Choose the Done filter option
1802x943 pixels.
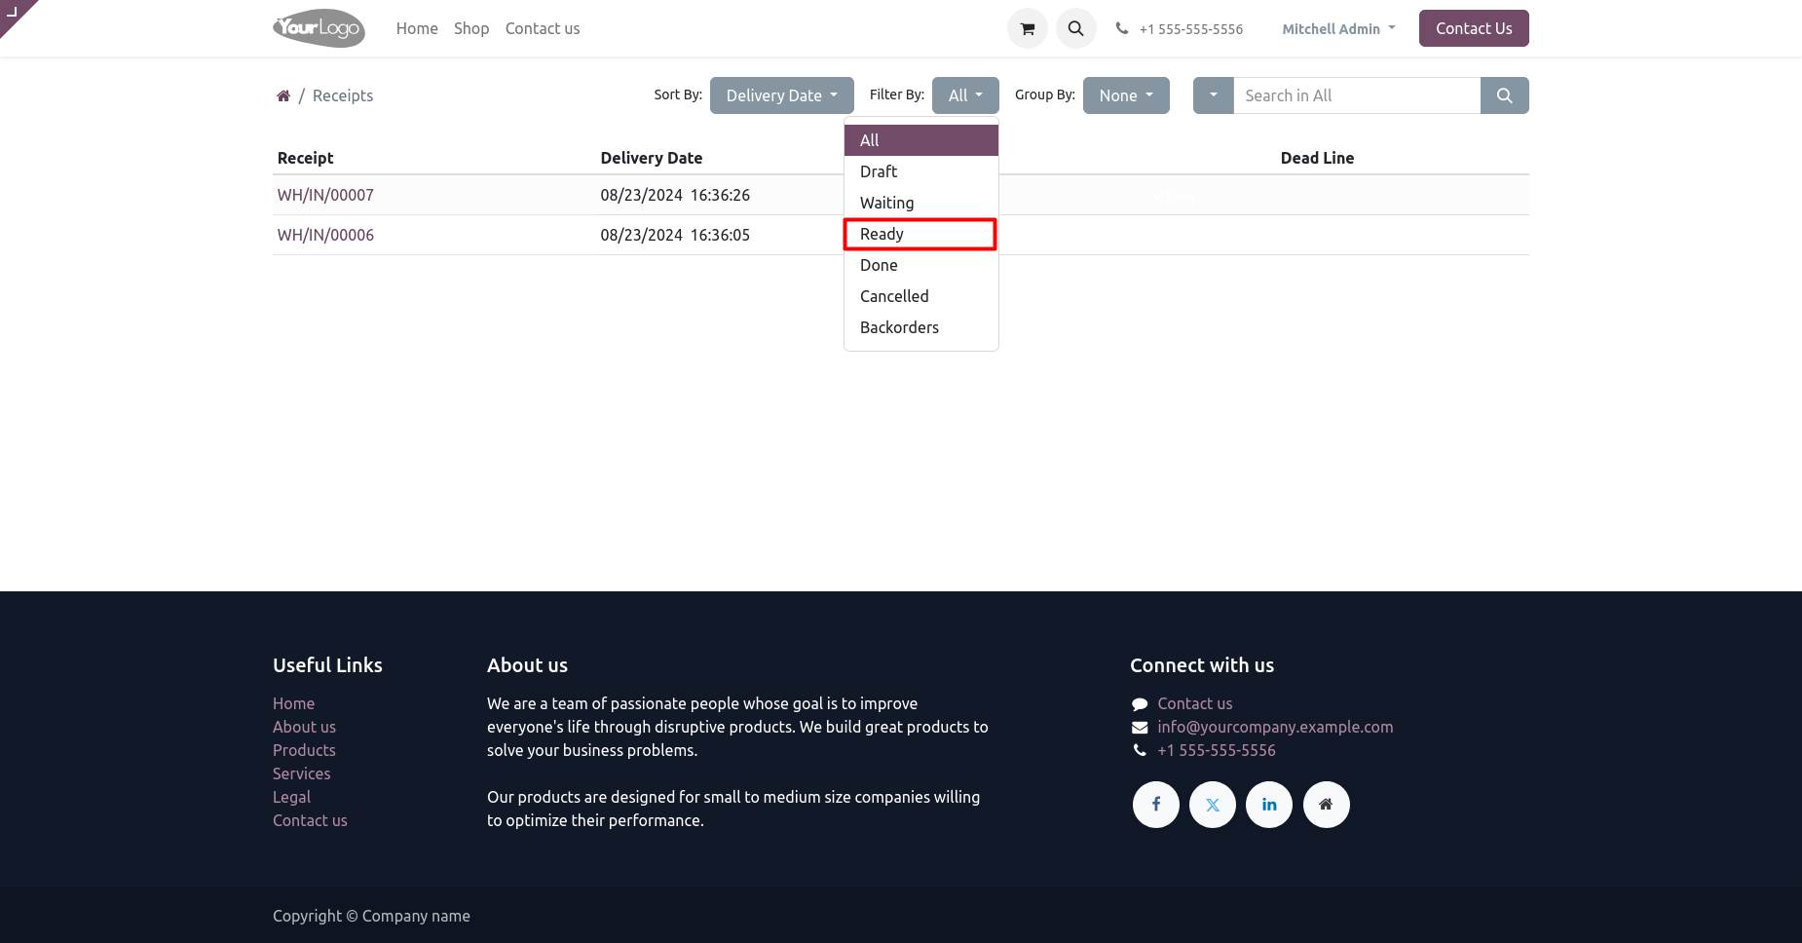tap(921, 265)
